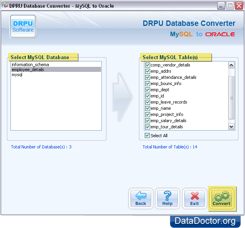This screenshot has height=228, width=245.
Task: Minimize the Database Converter window
Action: click(x=221, y=6)
